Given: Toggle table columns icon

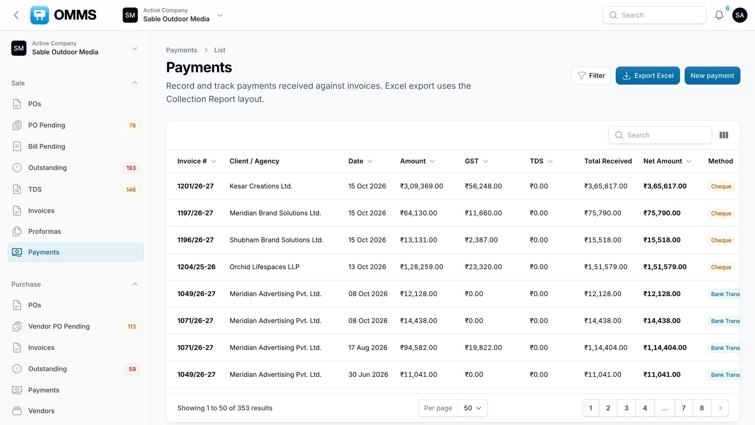Looking at the screenshot, I should pyautogui.click(x=724, y=135).
